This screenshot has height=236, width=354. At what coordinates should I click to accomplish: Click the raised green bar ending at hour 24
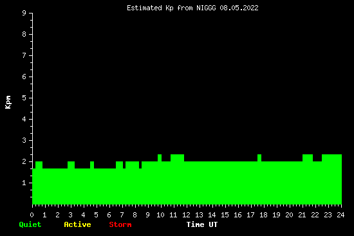tap(331, 158)
